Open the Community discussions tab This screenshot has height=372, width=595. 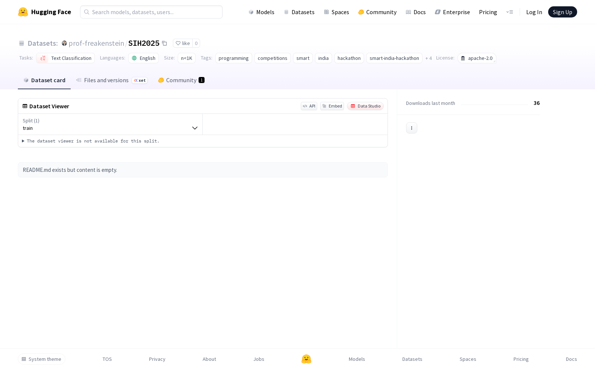[x=181, y=80]
